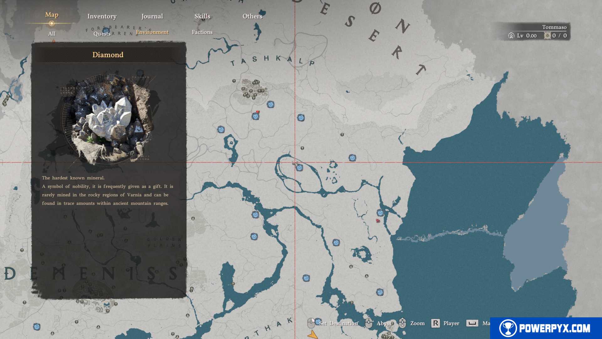Click the Zoom scroll wheel icon
602x339 pixels.
(403, 323)
